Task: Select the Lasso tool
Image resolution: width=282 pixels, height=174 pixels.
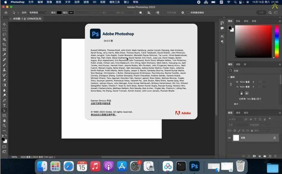Action: pyautogui.click(x=4, y=34)
